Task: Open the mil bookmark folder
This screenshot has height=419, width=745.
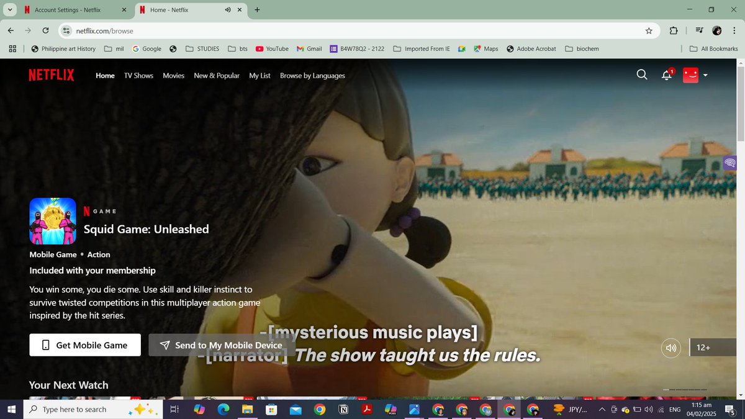Action: (x=114, y=48)
